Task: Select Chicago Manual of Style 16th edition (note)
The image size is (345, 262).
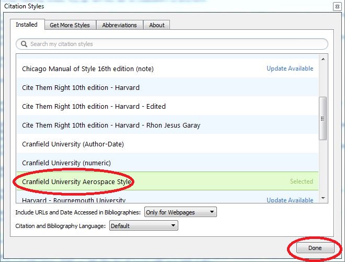Action: click(88, 69)
